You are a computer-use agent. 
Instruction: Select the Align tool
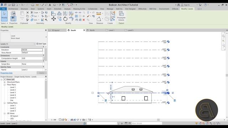(x=53, y=14)
